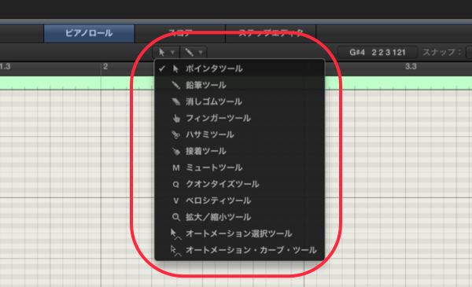
Task: Pick the automation select tool icon
Action: point(175,234)
